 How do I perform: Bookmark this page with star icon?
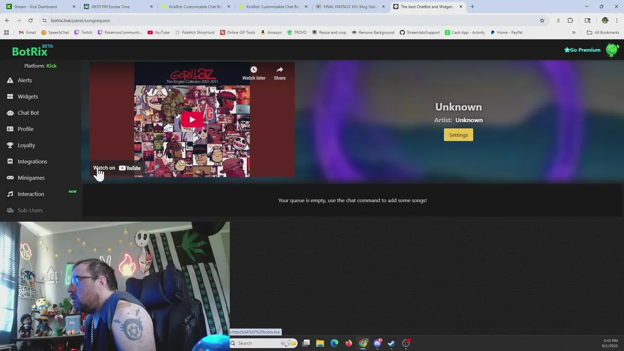coord(542,20)
